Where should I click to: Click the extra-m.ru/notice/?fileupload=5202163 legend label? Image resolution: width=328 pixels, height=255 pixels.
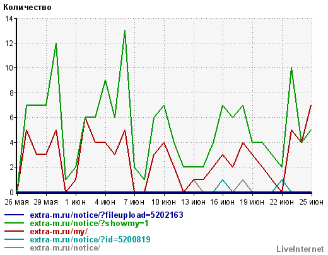(x=107, y=215)
